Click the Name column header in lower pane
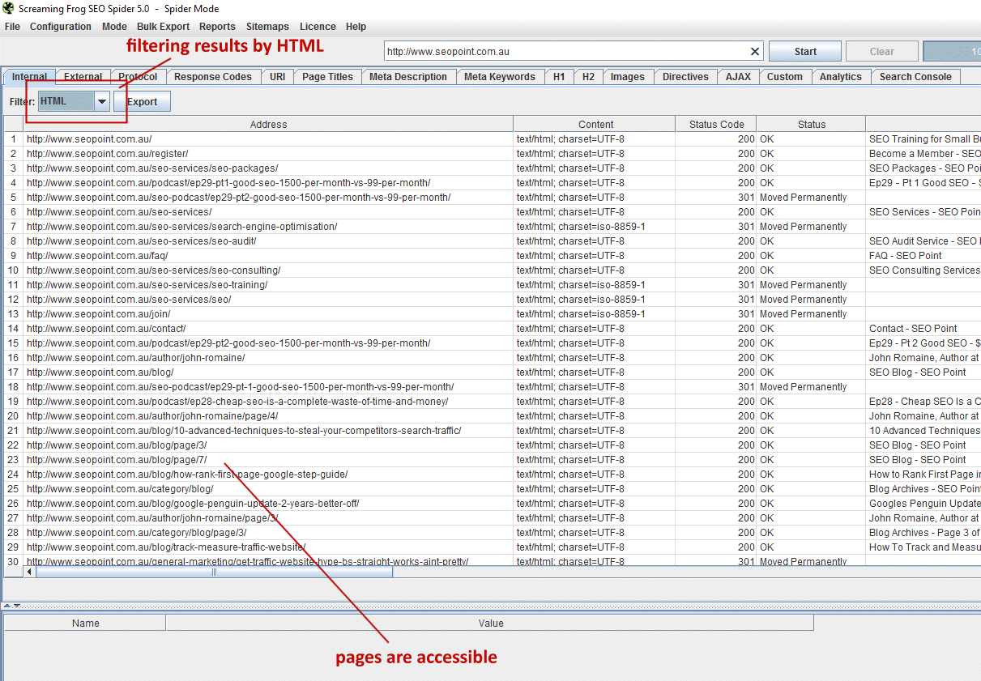The height and width of the screenshot is (681, 981). coord(85,623)
